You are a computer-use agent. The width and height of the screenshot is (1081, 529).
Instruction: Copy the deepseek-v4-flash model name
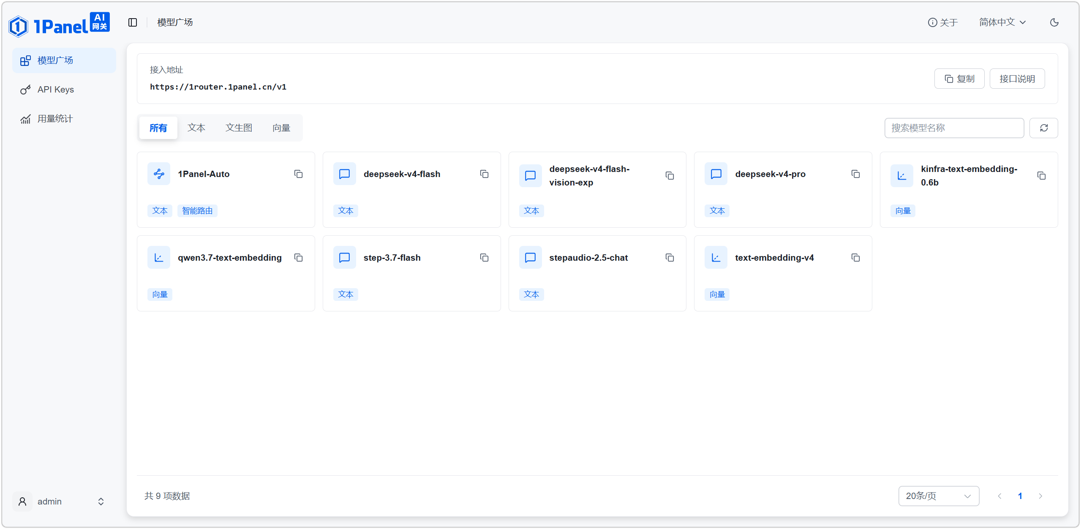[485, 174]
